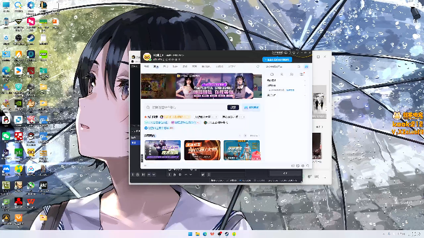Open the blue PUBG card thumbnail
The image size is (424, 238).
tap(242, 150)
